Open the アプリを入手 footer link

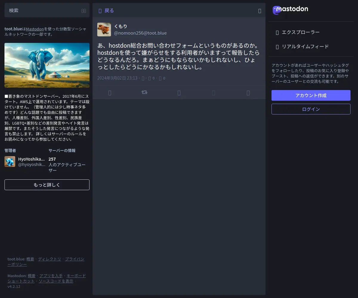[x=51, y=276]
